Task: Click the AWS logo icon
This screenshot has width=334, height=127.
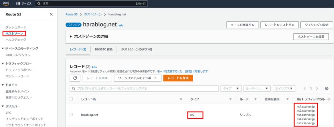Action: [x=6, y=3]
